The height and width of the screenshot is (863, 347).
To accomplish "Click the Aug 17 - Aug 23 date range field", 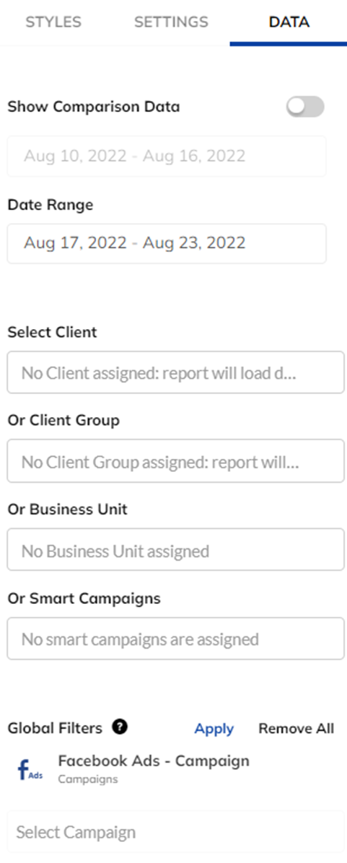I will (167, 243).
